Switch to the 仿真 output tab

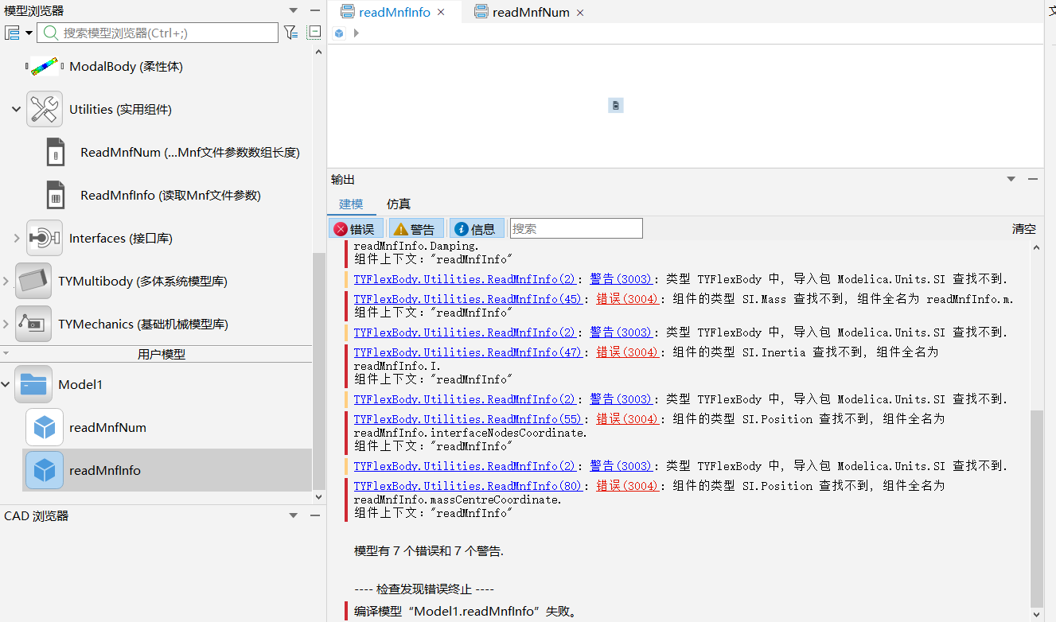[x=399, y=204]
